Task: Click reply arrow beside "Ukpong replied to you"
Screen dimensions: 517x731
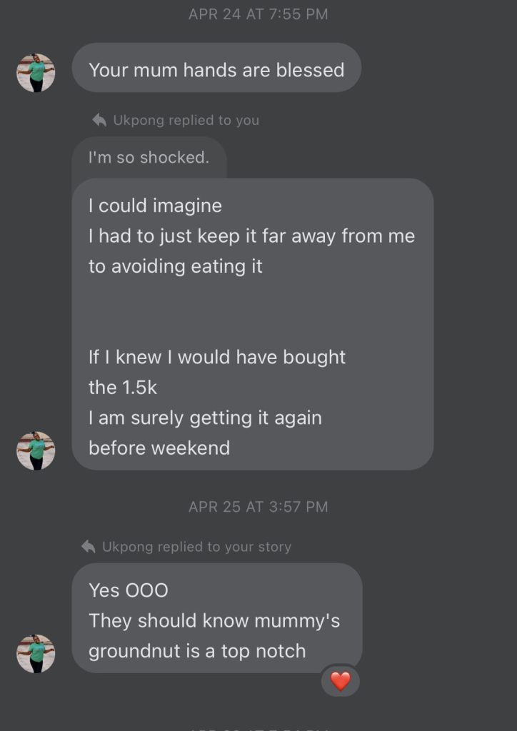Action: (x=100, y=121)
